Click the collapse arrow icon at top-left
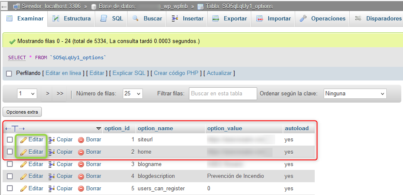The width and height of the screenshot is (403, 195). [4, 6]
